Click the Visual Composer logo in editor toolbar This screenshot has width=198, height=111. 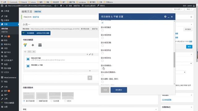(25, 45)
